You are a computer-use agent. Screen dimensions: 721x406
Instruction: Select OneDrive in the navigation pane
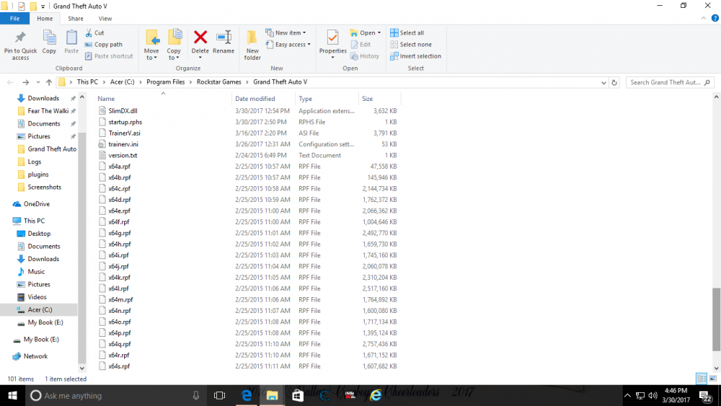click(x=36, y=203)
